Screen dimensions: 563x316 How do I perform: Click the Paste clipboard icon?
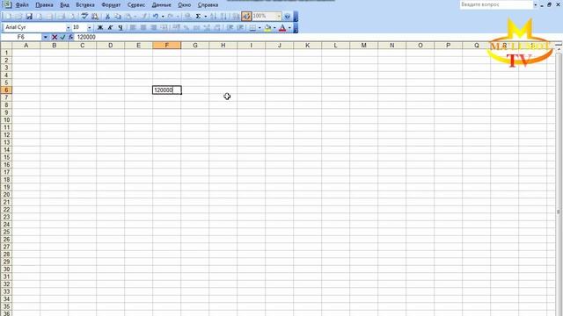(128, 16)
